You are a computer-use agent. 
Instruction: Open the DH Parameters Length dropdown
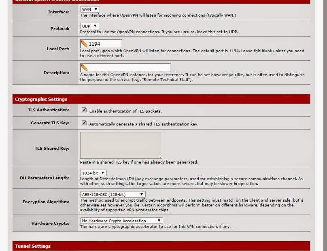tap(93, 173)
